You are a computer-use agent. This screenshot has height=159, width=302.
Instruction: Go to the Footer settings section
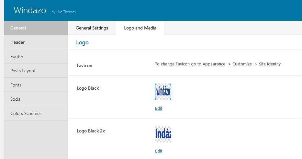(x=36, y=56)
